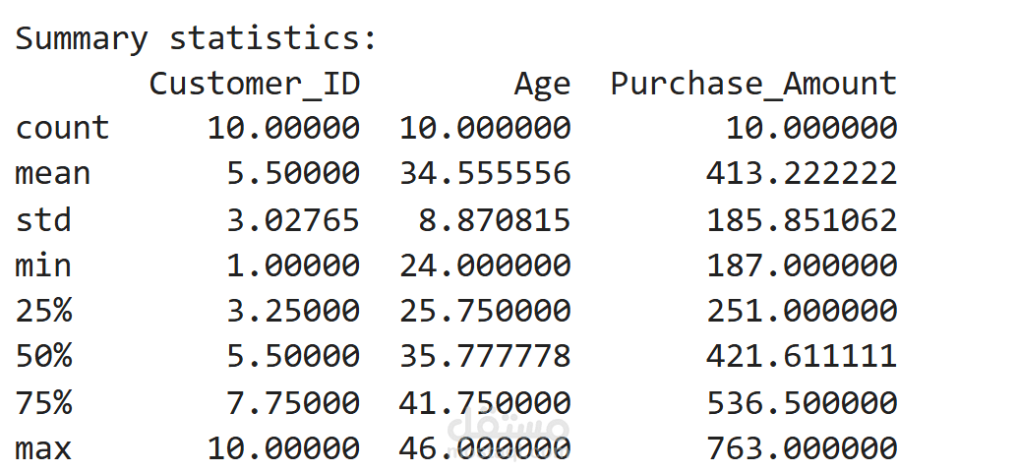Click the median Purchase_Amount value 421.611111
This screenshot has height=472, width=1018.
(x=802, y=357)
